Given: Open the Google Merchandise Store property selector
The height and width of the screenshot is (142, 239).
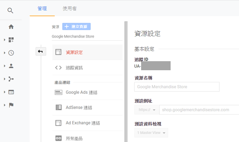Looking at the screenshot, I should pos(87,36).
